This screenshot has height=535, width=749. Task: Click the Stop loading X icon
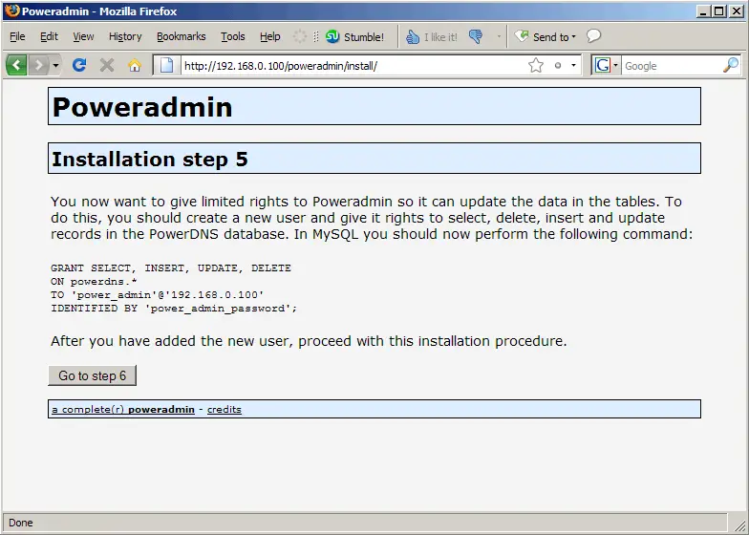pos(107,65)
